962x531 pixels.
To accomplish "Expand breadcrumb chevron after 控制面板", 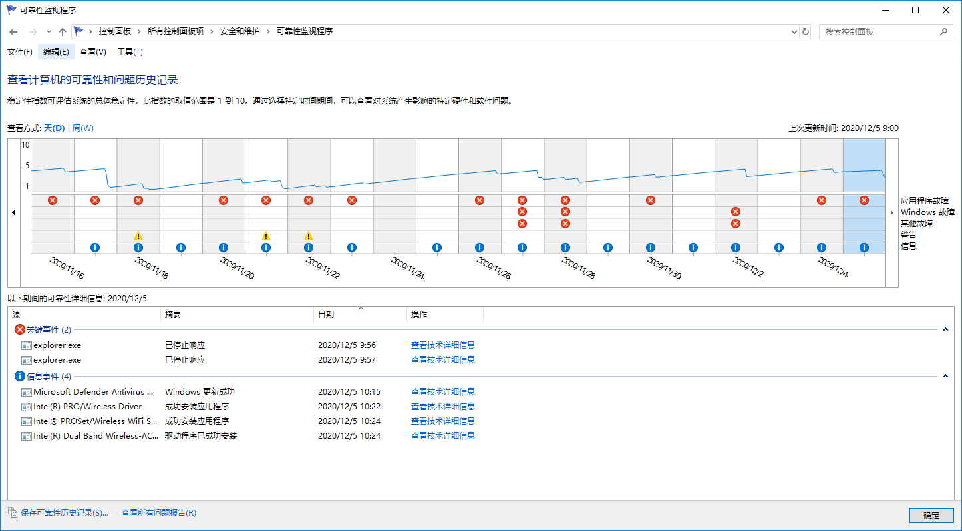I will (x=140, y=31).
